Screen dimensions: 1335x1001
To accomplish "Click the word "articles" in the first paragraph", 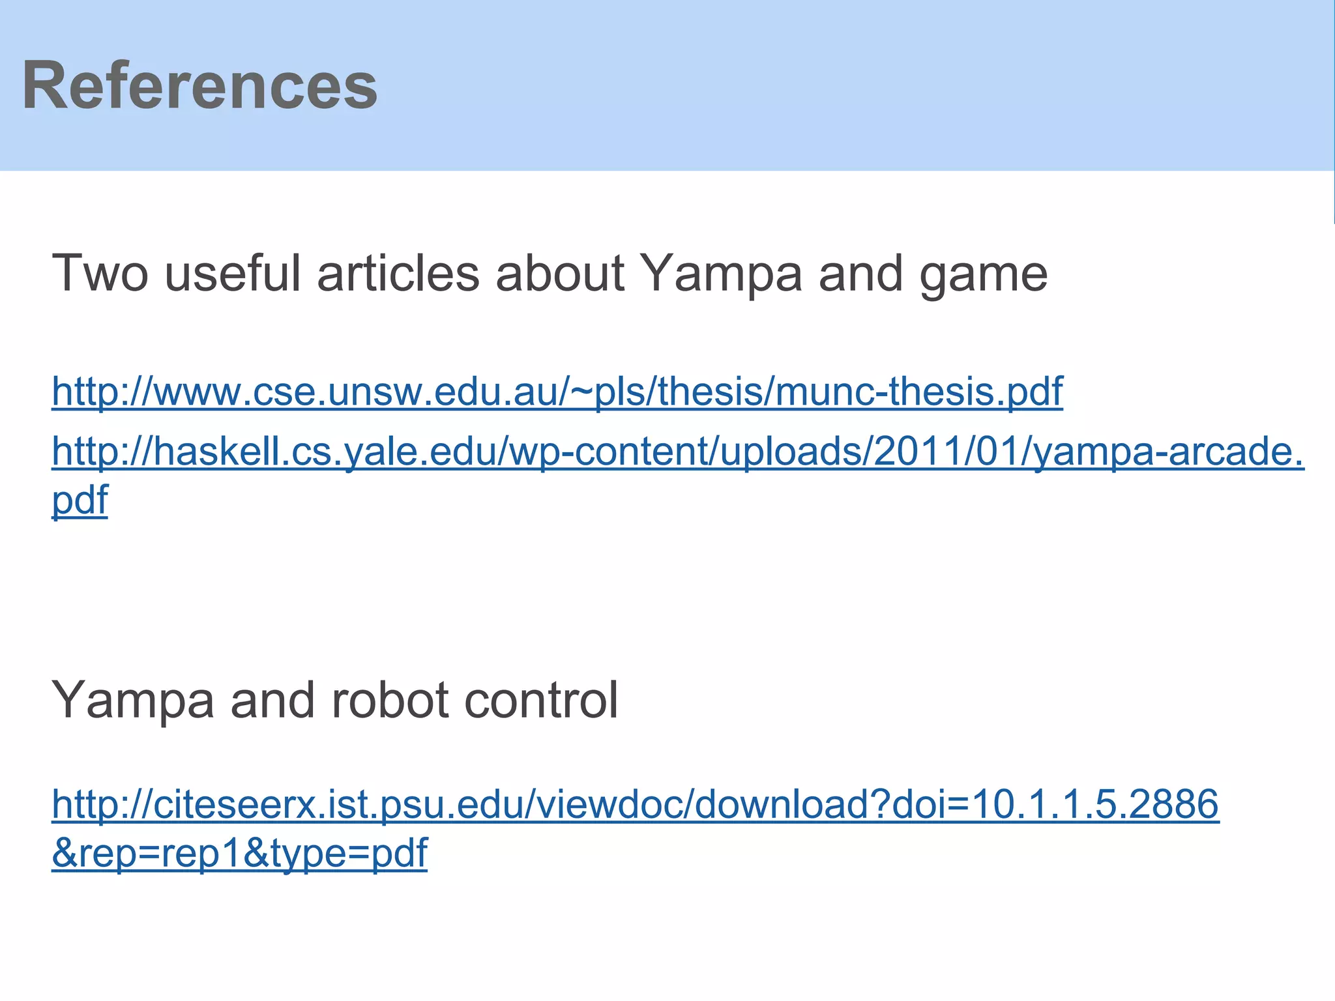I will click(398, 274).
